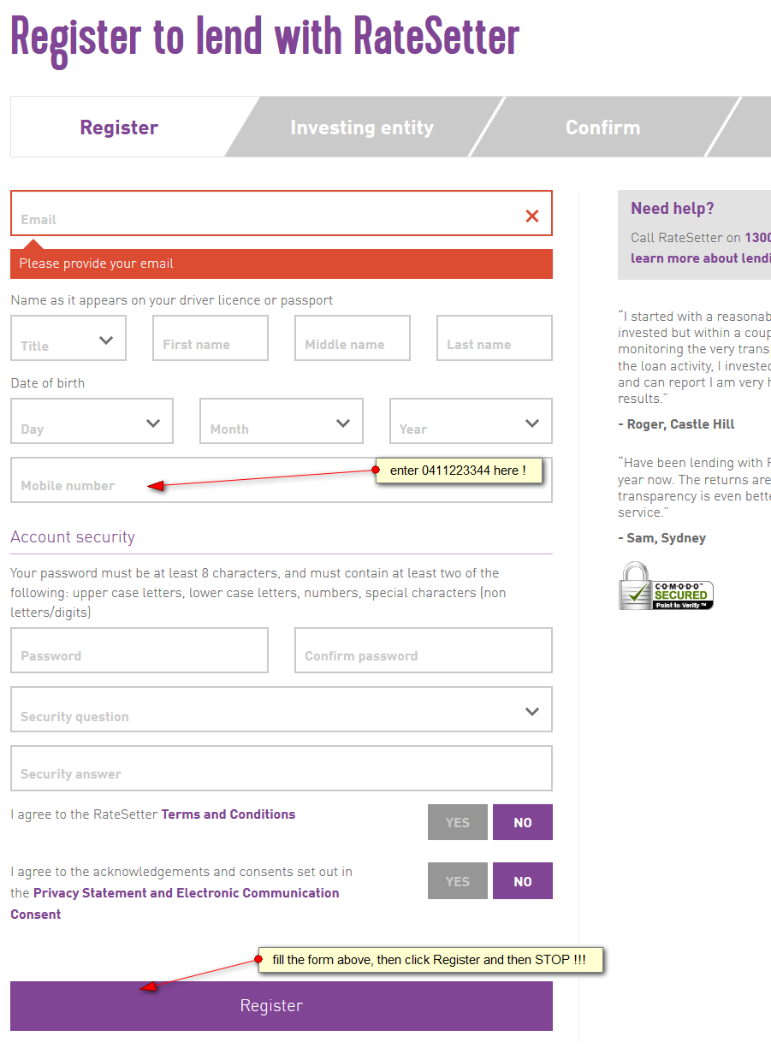Viewport: 771px width, 1048px height.
Task: Switch to the Confirm step
Action: pos(602,127)
